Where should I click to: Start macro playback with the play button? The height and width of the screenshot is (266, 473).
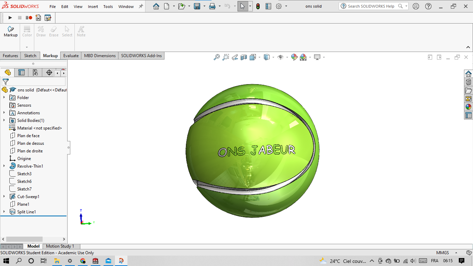tap(10, 18)
